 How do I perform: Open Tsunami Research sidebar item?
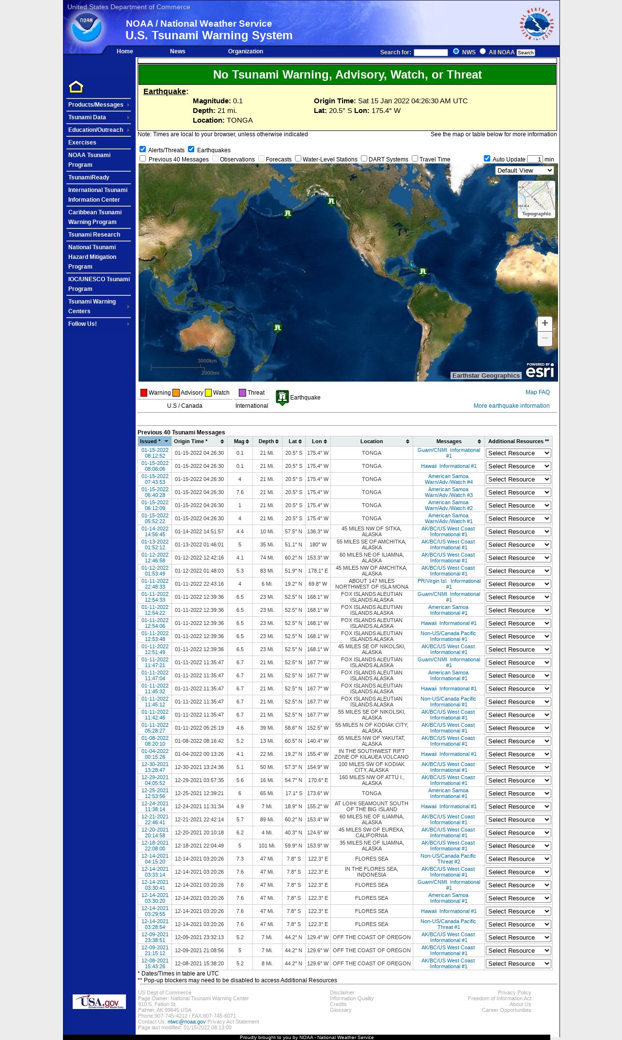click(x=94, y=235)
